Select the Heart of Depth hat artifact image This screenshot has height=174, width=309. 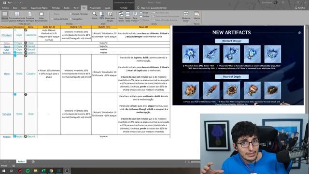click(272, 90)
